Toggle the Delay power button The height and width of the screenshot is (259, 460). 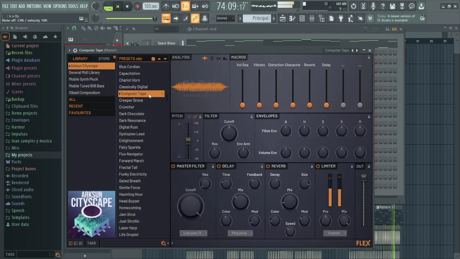coord(219,166)
